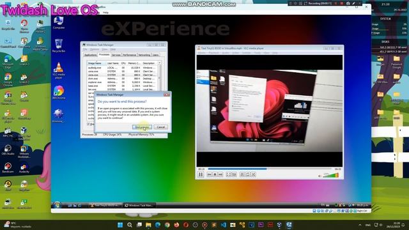Open Computer icon on VM desktop
The width and height of the screenshot is (409, 230).
pos(58,22)
